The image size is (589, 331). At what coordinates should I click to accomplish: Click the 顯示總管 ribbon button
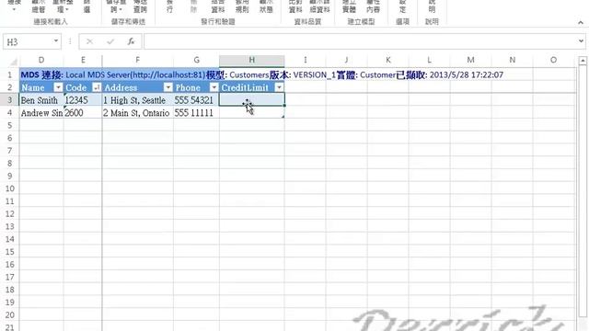click(39, 6)
